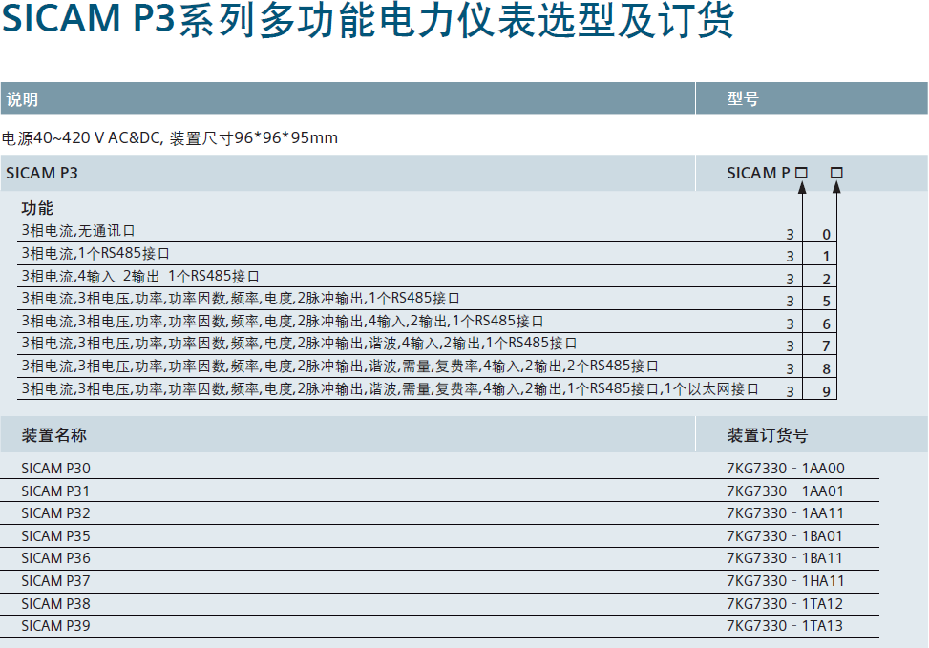This screenshot has height=648, width=929.
Task: Click order number 7KG7330 - 1TA13
Action: tap(785, 626)
